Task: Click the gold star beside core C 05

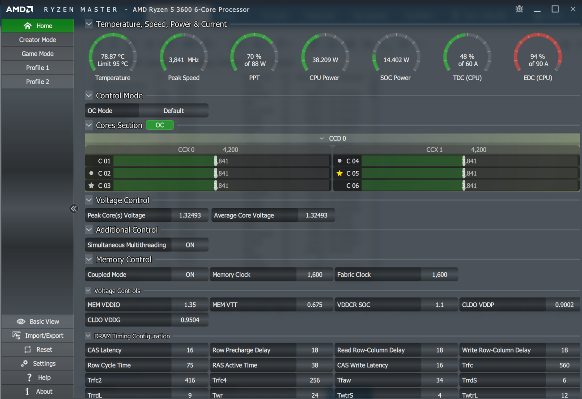Action: click(340, 173)
